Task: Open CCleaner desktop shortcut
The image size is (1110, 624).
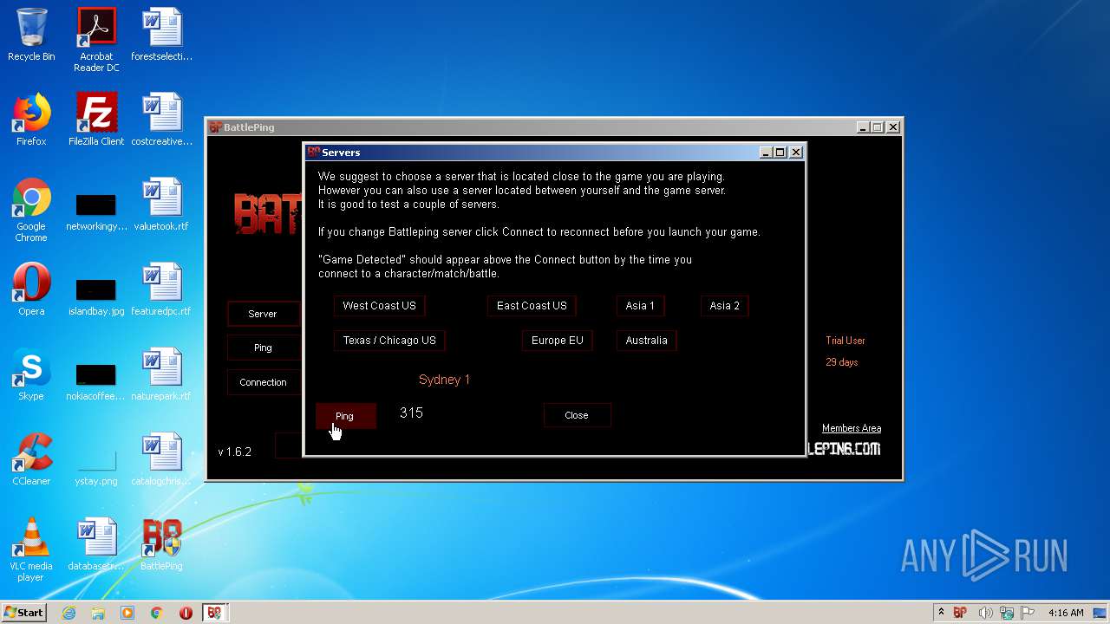Action: (31, 459)
